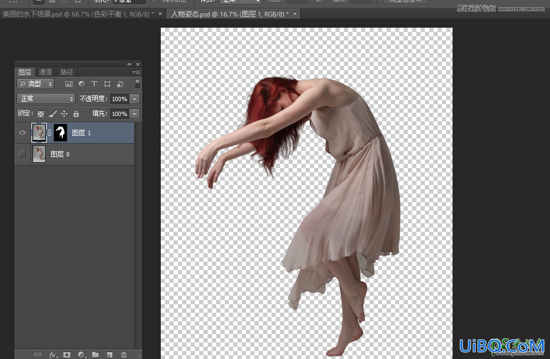Open the 填充 slider arrow
The width and height of the screenshot is (550, 359).
(x=135, y=114)
